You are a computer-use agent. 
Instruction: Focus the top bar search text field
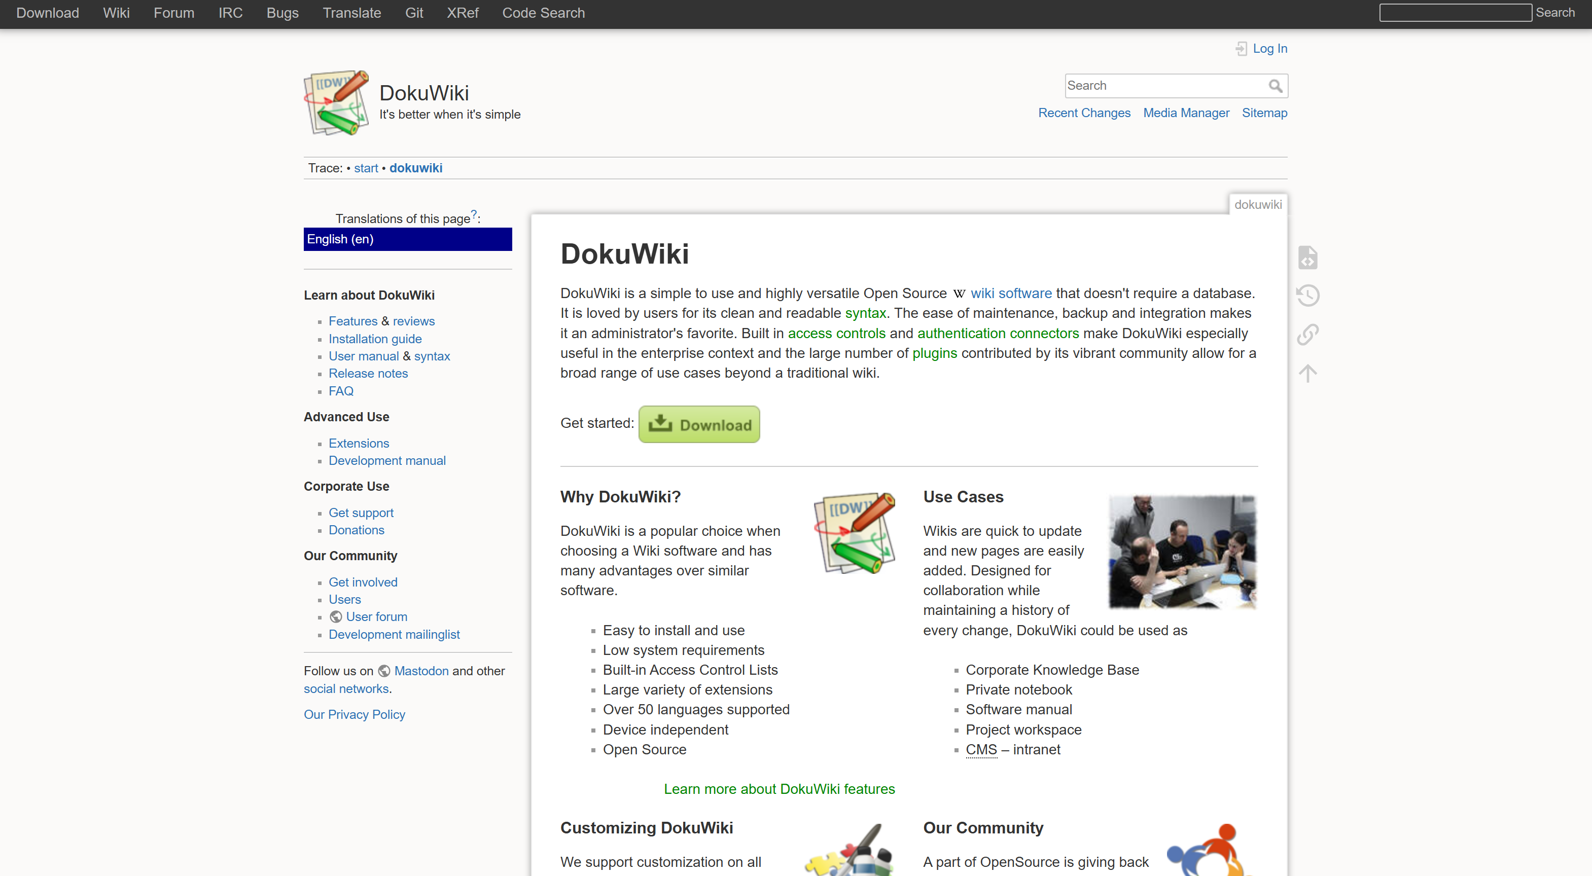click(1456, 13)
